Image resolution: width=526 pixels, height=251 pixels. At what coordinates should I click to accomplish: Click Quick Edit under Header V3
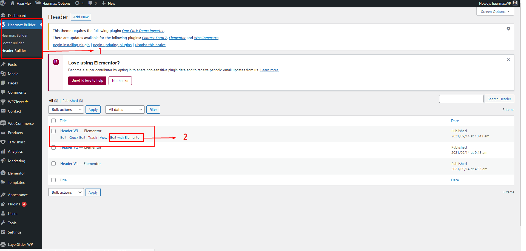coord(77,137)
